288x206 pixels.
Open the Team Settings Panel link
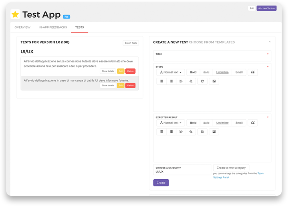[238, 175]
